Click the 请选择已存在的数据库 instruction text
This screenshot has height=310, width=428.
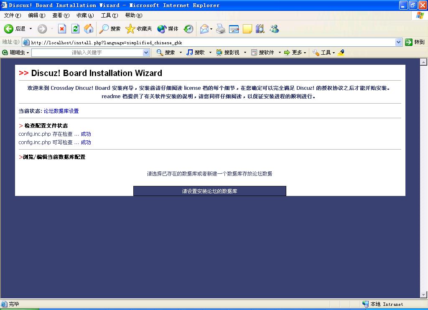click(x=210, y=173)
